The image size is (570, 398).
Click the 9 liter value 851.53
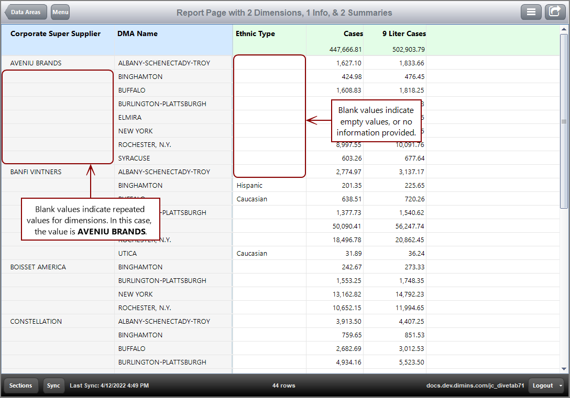(x=414, y=335)
